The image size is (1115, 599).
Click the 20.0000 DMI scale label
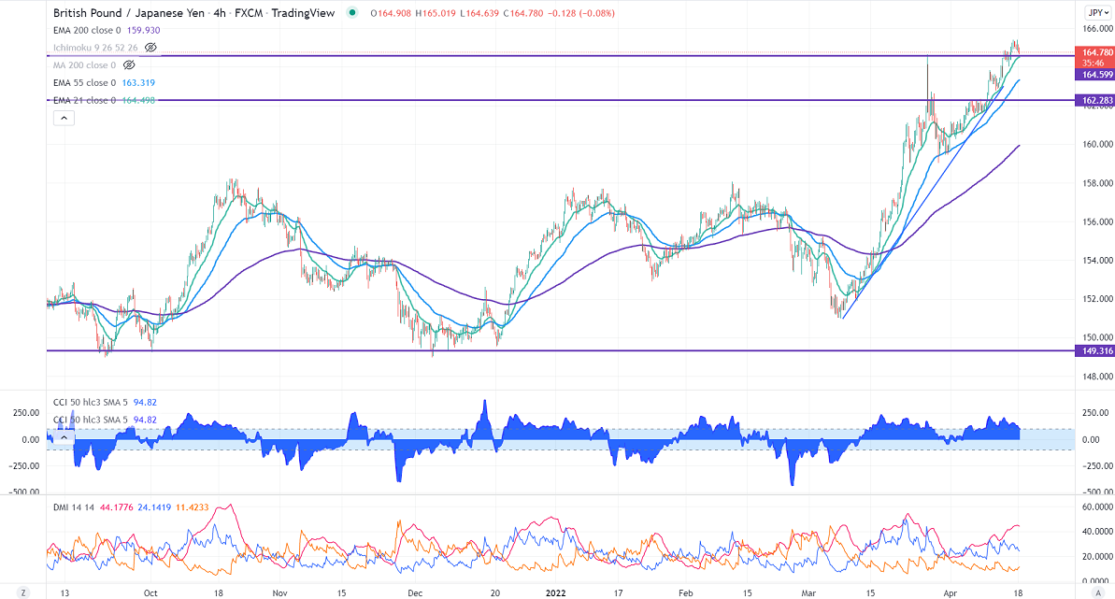point(1097,556)
